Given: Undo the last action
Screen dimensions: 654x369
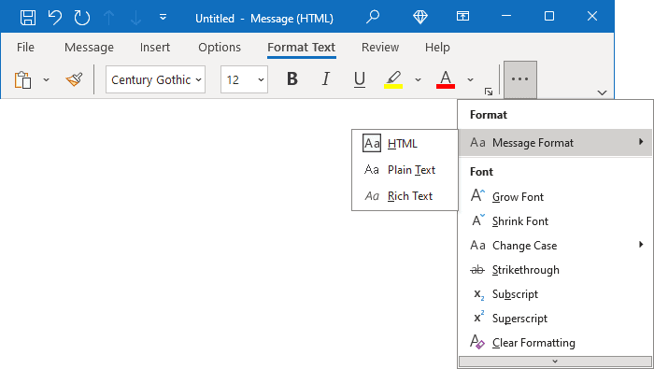Looking at the screenshot, I should click(54, 18).
